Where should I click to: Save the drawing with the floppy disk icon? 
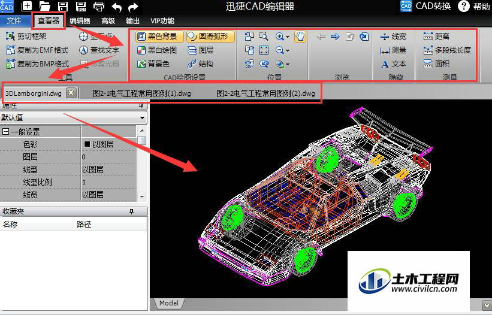63,6
